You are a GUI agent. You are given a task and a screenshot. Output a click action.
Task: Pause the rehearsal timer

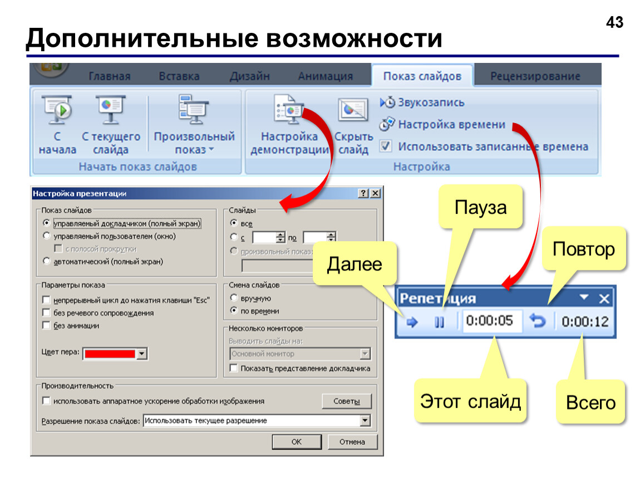click(x=439, y=322)
